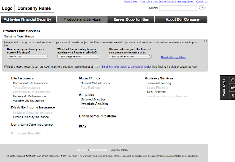
Task: Open Individual Disability Insurance
Action: click(x=33, y=113)
